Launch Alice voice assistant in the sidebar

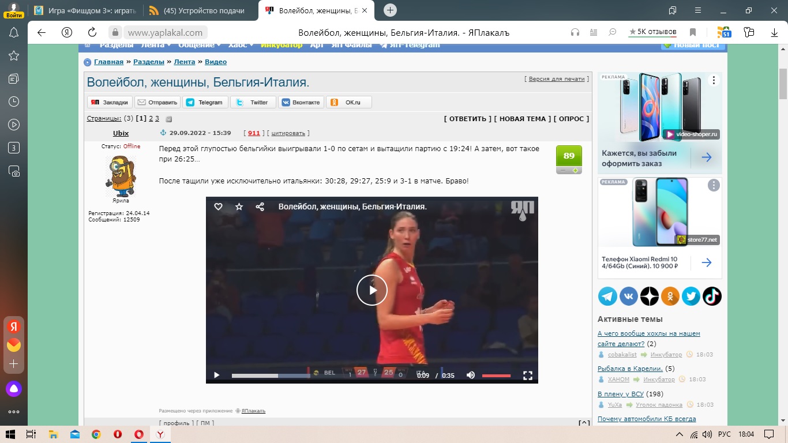click(14, 389)
